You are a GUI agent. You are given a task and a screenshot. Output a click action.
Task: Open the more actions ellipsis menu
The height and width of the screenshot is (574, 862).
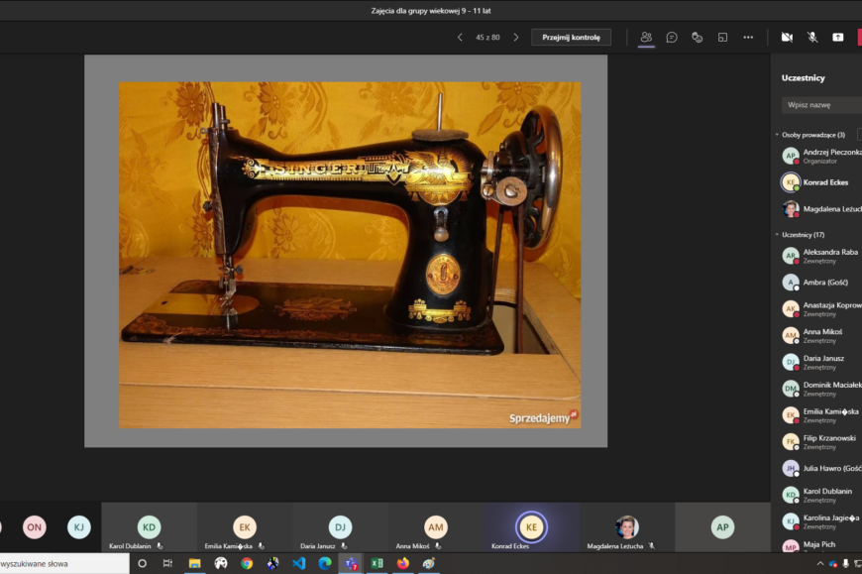748,38
